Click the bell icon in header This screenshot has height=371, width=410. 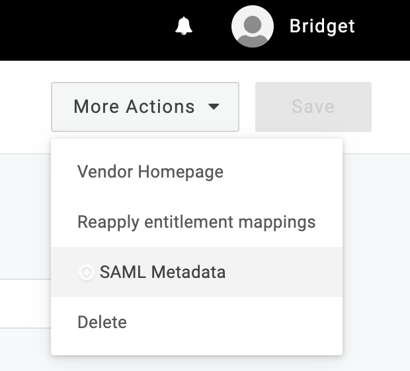(x=184, y=26)
